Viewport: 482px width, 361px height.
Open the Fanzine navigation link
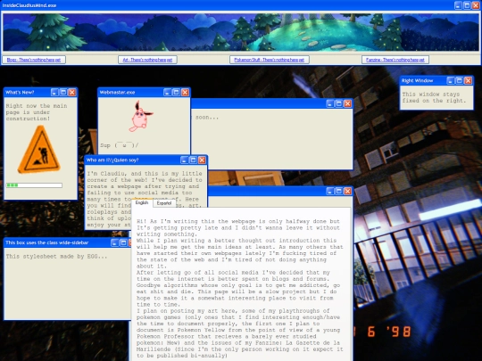click(395, 60)
